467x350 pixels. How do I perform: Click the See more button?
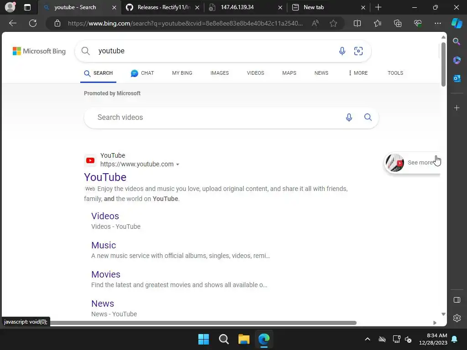(412, 163)
